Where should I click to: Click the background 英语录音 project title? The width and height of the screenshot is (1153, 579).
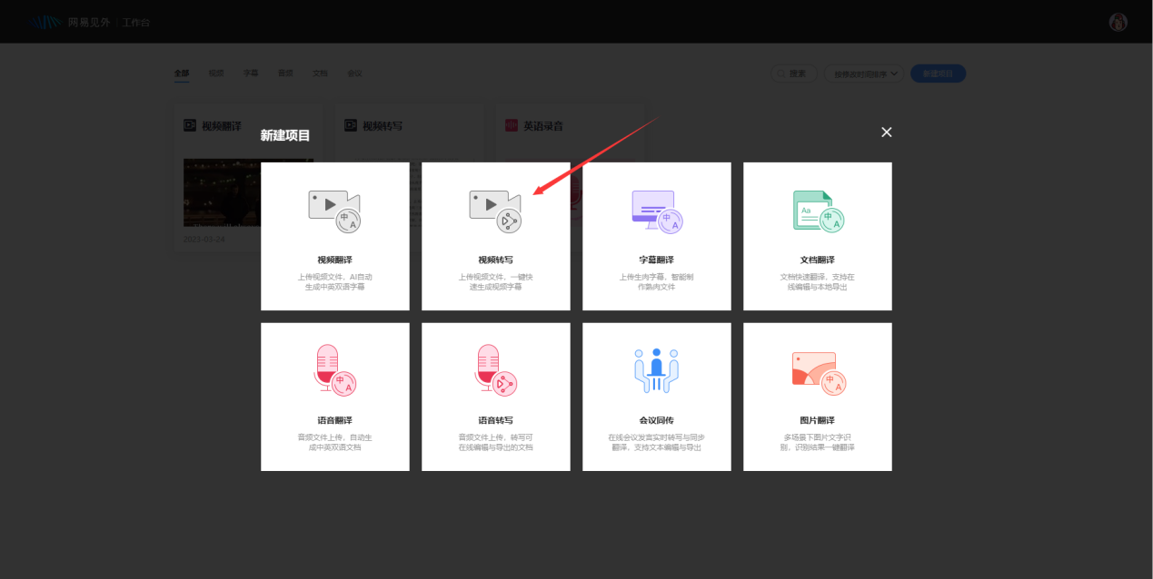click(x=543, y=126)
